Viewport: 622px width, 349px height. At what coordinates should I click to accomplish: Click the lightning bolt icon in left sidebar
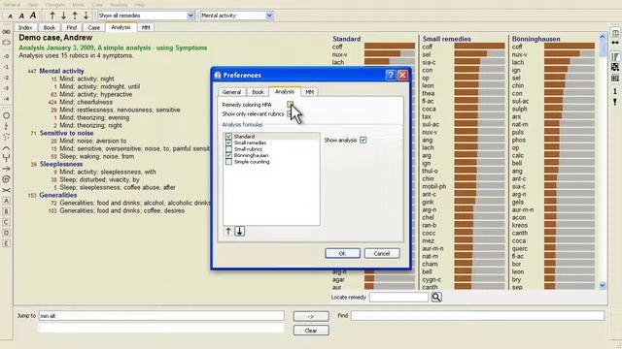tap(7, 126)
